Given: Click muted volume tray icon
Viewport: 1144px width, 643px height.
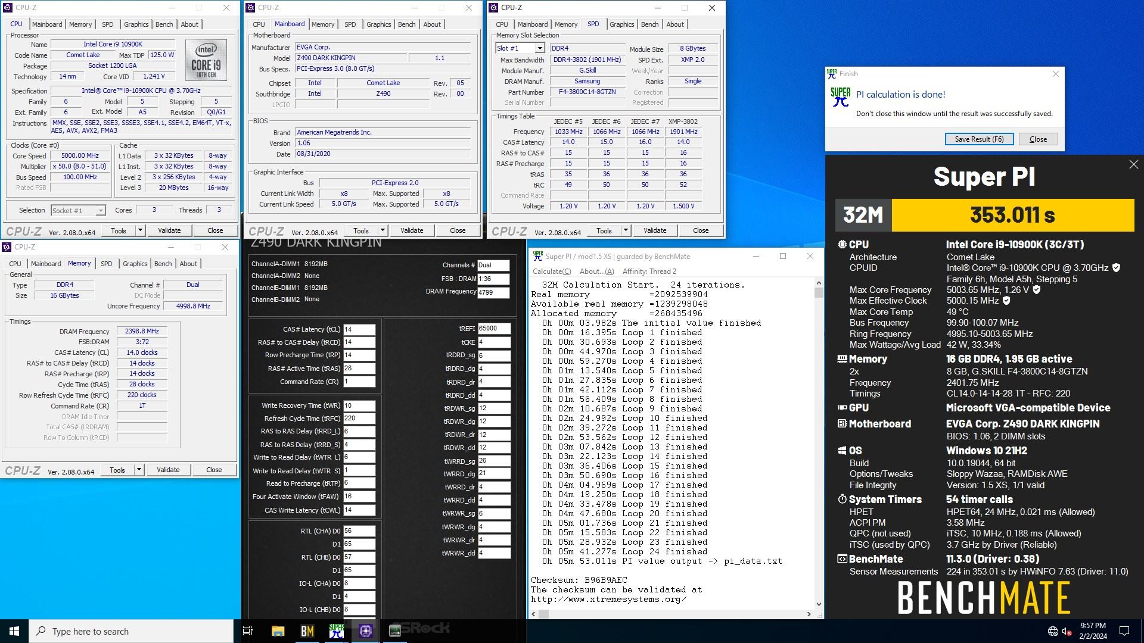Looking at the screenshot, I should 1067,631.
